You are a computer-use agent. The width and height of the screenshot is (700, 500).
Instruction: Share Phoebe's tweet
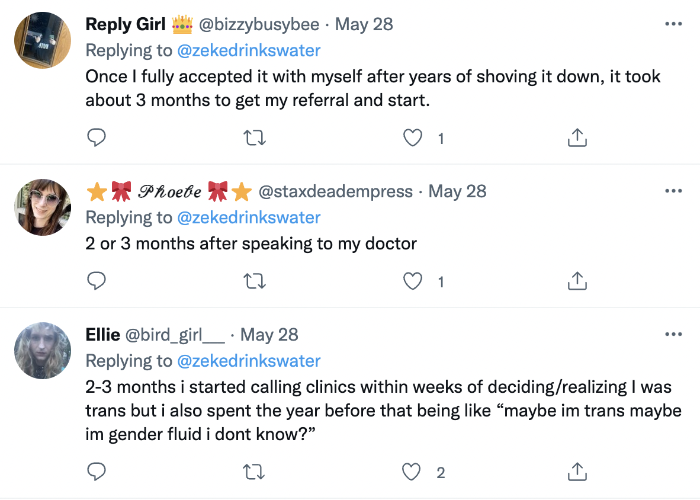point(577,281)
